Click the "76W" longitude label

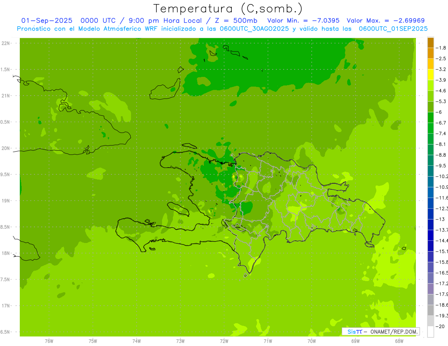[x=49, y=341]
